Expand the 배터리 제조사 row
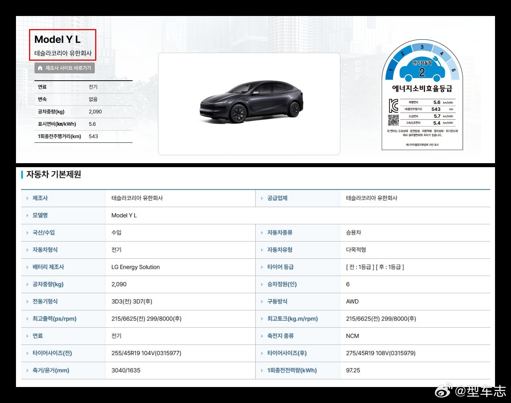The image size is (511, 403). 28,267
